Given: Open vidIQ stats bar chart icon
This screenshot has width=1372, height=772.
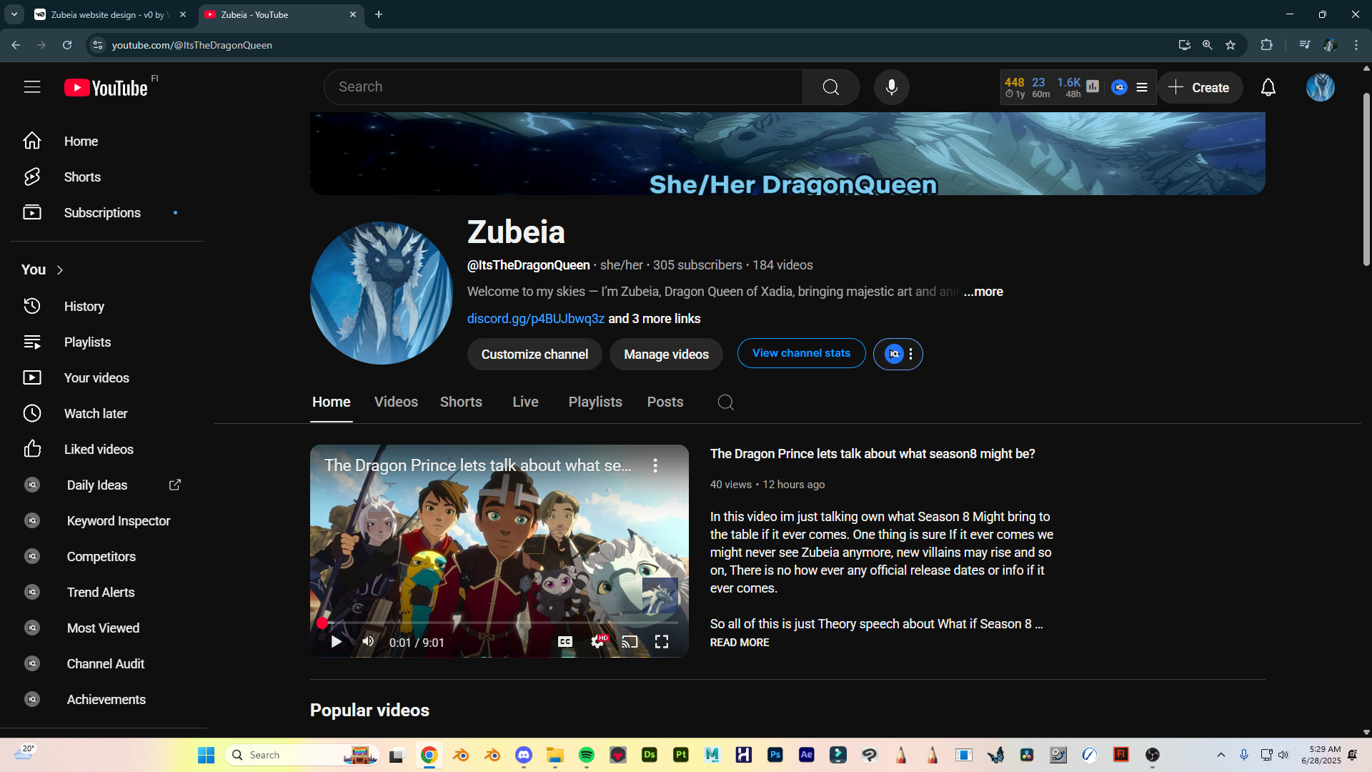Looking at the screenshot, I should click(x=1093, y=86).
